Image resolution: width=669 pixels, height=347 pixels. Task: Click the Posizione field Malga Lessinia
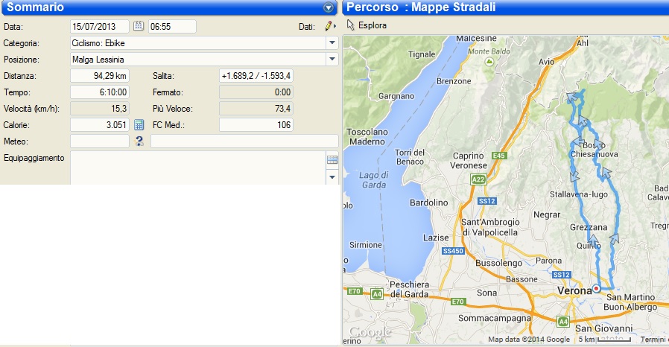[x=198, y=60]
